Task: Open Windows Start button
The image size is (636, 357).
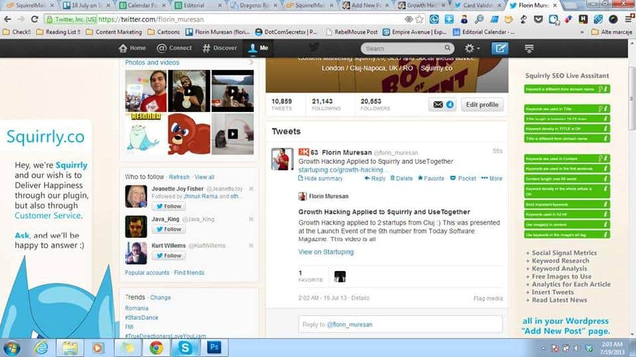Action: [x=11, y=348]
